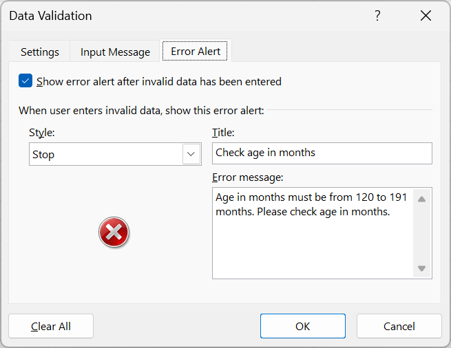Click the Data Validation title bar text
This screenshot has width=451, height=348.
point(51,16)
